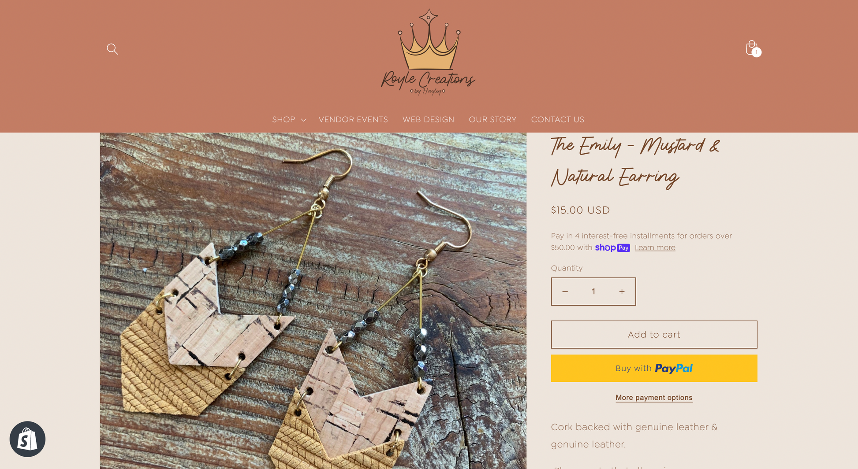This screenshot has width=858, height=469.
Task: Click the cart item count badge
Action: click(x=757, y=52)
